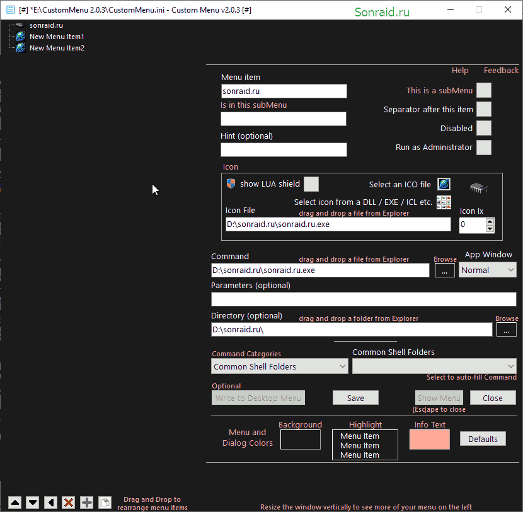Toggle Separator after this item checkbox
The width and height of the screenshot is (523, 512).
[x=484, y=109]
